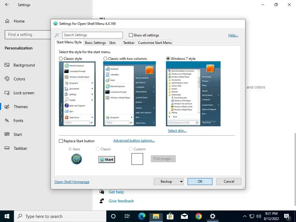This screenshot has width=296, height=222.
Task: Open Task View on the taskbar
Action: pos(127,216)
